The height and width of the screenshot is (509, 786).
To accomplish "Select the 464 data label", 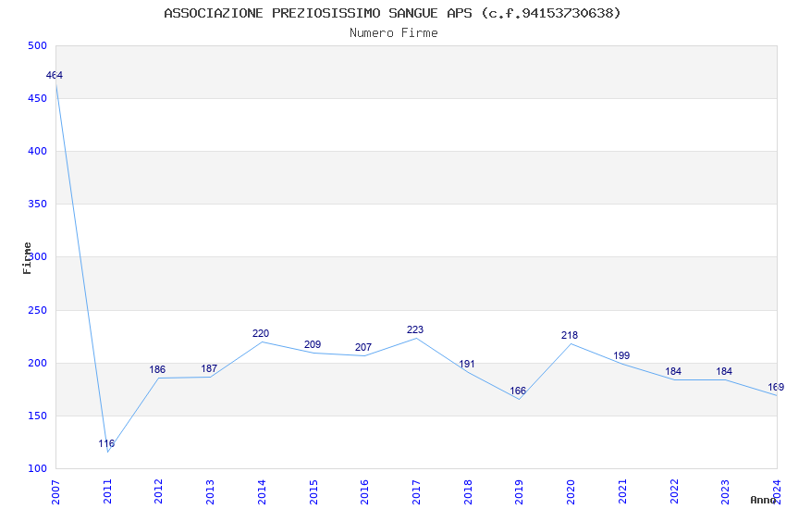I will pos(55,75).
